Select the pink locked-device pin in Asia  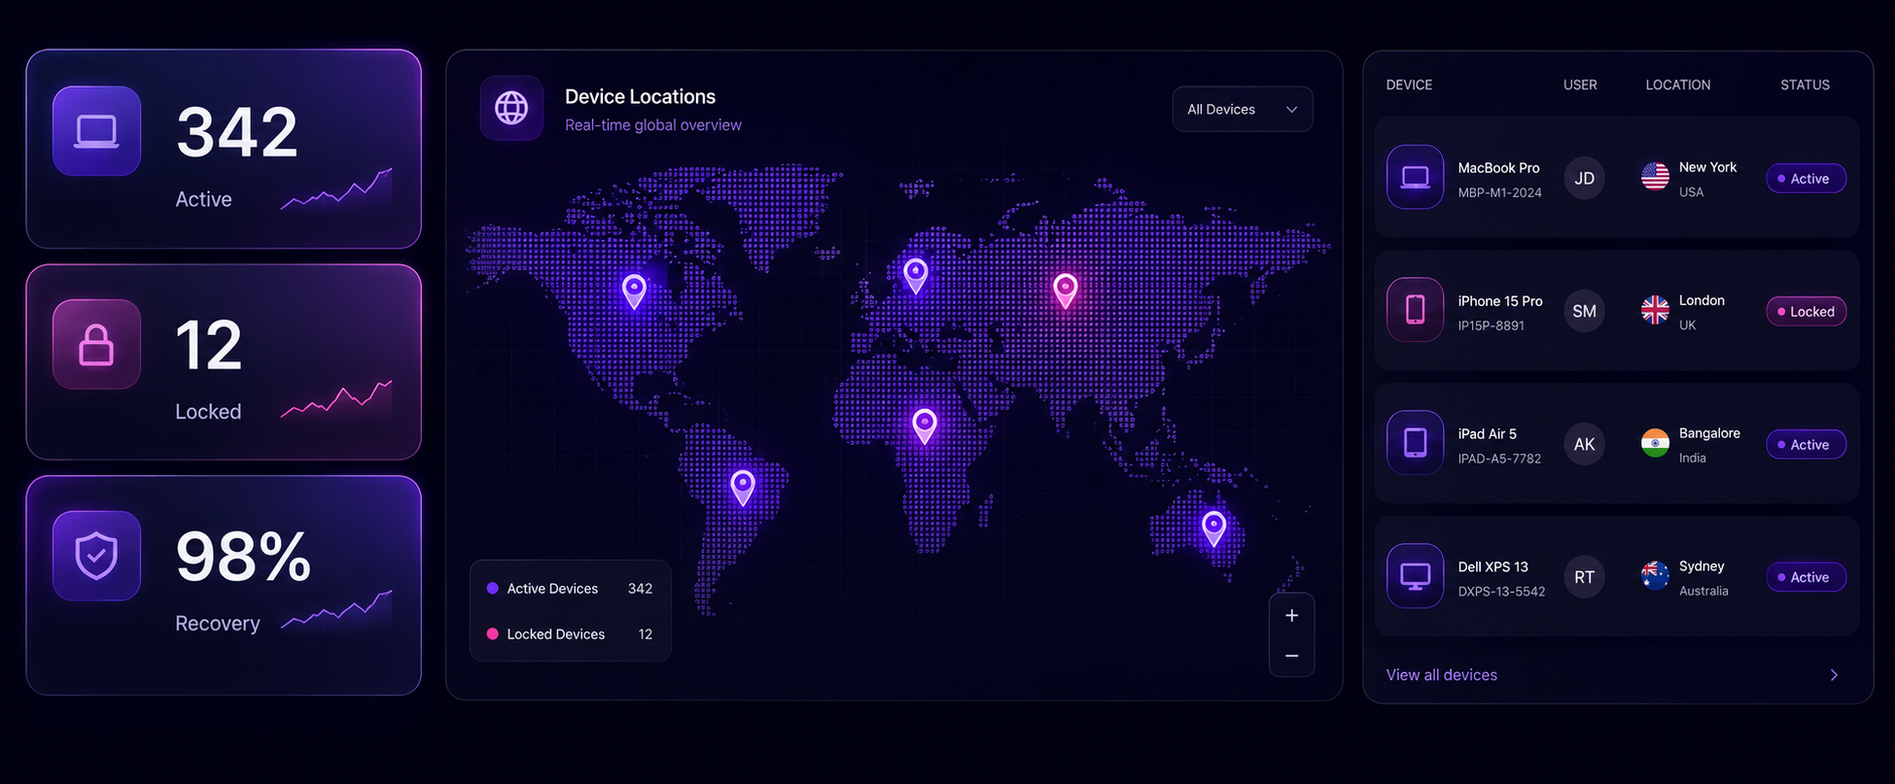1066,290
